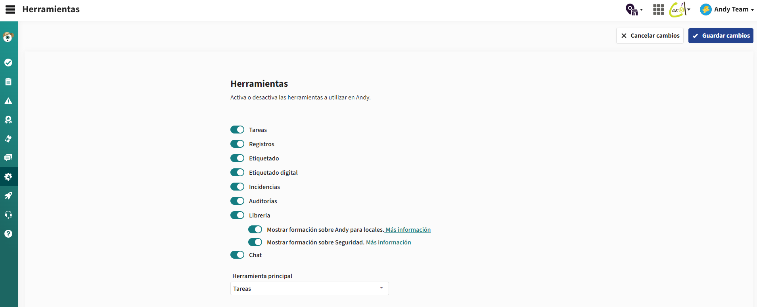Open the checkmark Tasks sidebar icon
Viewport: 757px width, 307px height.
click(8, 63)
